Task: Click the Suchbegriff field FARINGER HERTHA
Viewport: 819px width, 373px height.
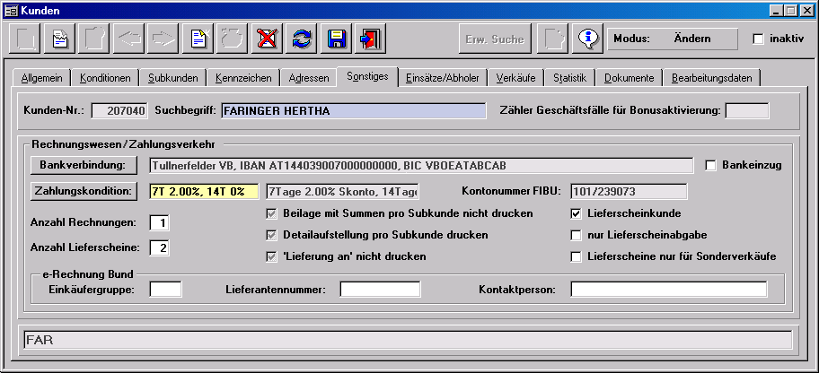Action: pyautogui.click(x=354, y=111)
